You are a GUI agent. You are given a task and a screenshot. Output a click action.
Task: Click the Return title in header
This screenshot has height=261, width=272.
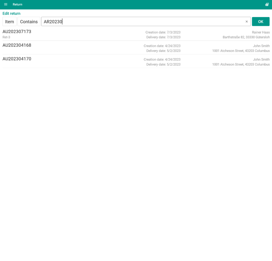[17, 4]
